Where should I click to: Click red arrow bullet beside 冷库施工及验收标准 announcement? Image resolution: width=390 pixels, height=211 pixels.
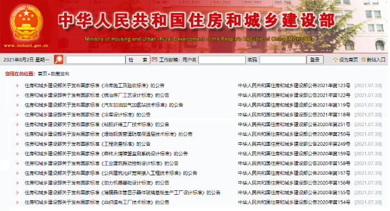click(17, 86)
